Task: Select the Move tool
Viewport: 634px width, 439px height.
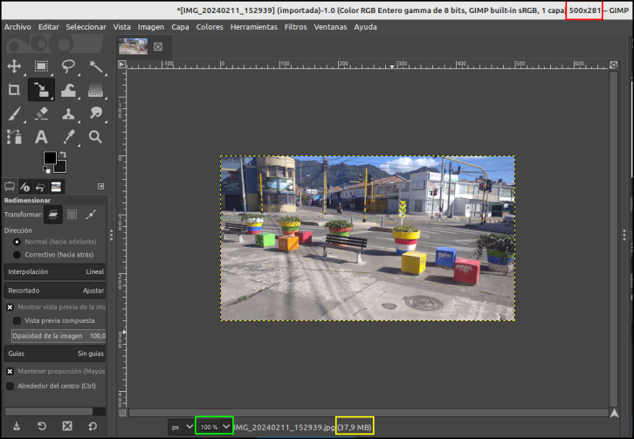Action: pyautogui.click(x=14, y=66)
